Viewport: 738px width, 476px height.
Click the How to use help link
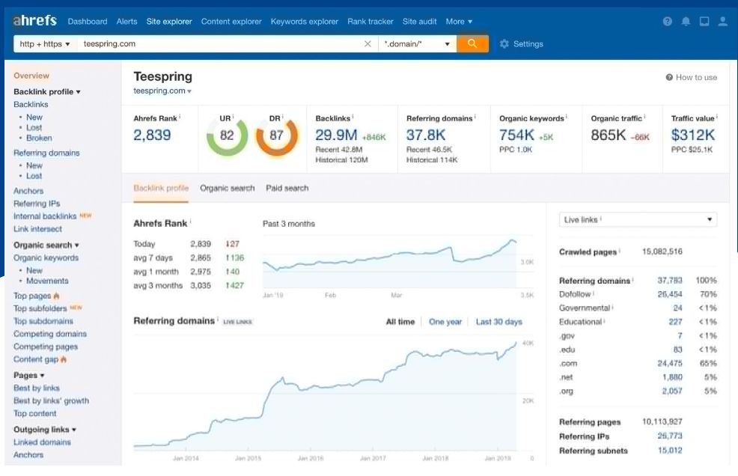(x=691, y=77)
